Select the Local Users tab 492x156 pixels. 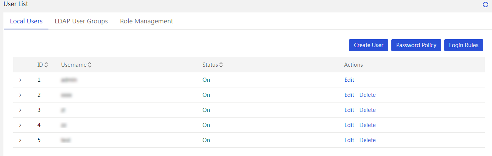[26, 21]
